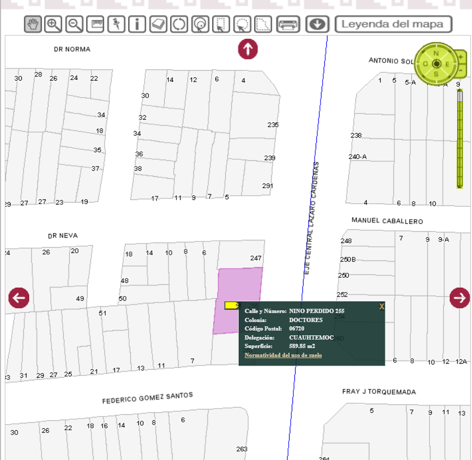Screen dimensions: 472x460
Task: Pan map west with red left arrow
Action: click(19, 298)
